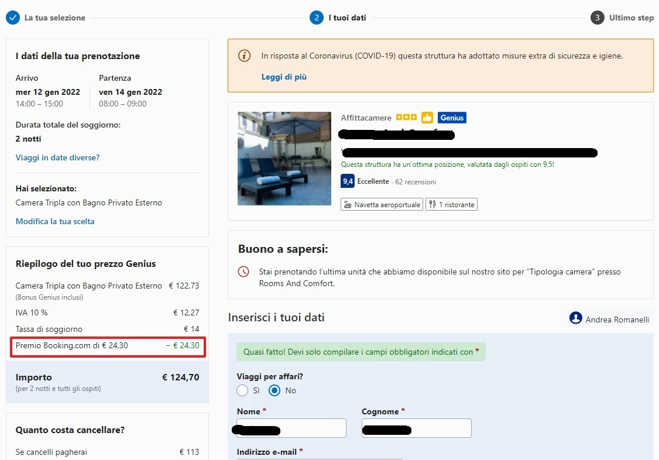Click the COVID info circle icon
This screenshot has width=659, height=460.
(244, 56)
